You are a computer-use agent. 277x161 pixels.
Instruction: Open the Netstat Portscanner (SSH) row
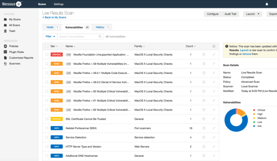(131, 128)
